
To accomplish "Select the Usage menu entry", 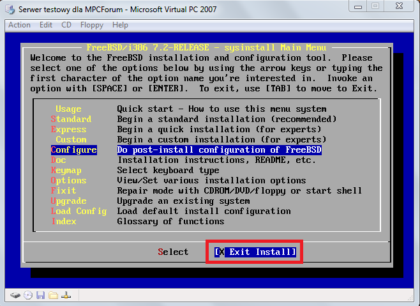I will pos(68,109).
